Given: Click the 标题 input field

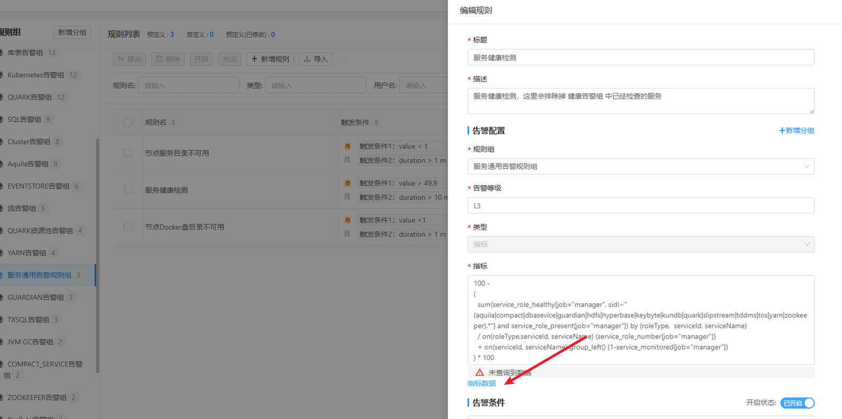Looking at the screenshot, I should (x=640, y=58).
